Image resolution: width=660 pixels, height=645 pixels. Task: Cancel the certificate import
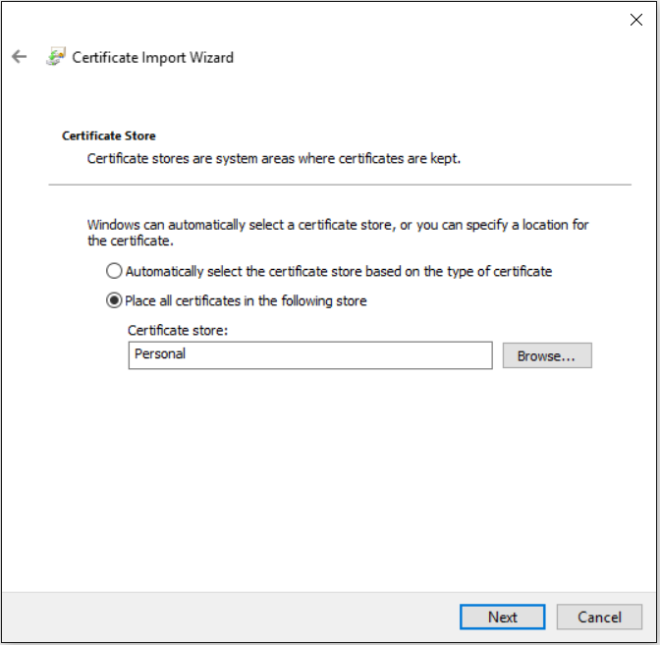[599, 618]
